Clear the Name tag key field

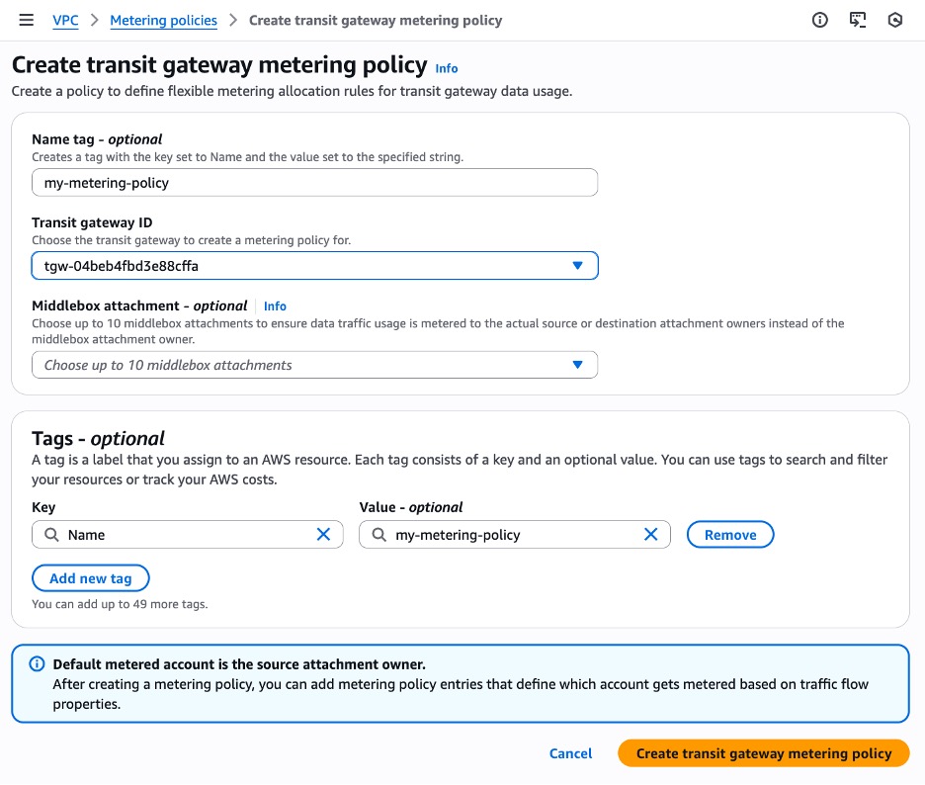pyautogui.click(x=323, y=535)
